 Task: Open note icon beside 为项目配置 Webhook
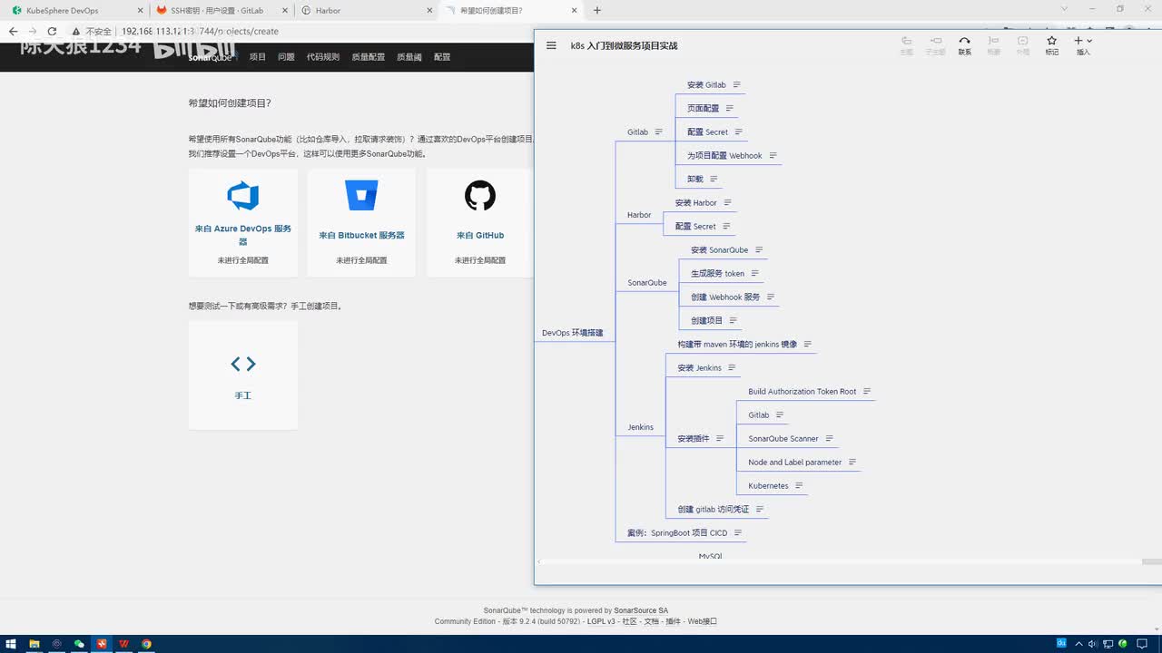773,155
